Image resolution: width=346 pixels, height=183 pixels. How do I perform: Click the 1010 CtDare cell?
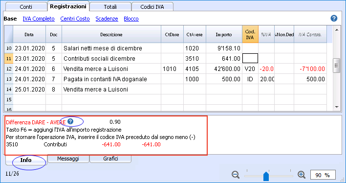click(172, 69)
